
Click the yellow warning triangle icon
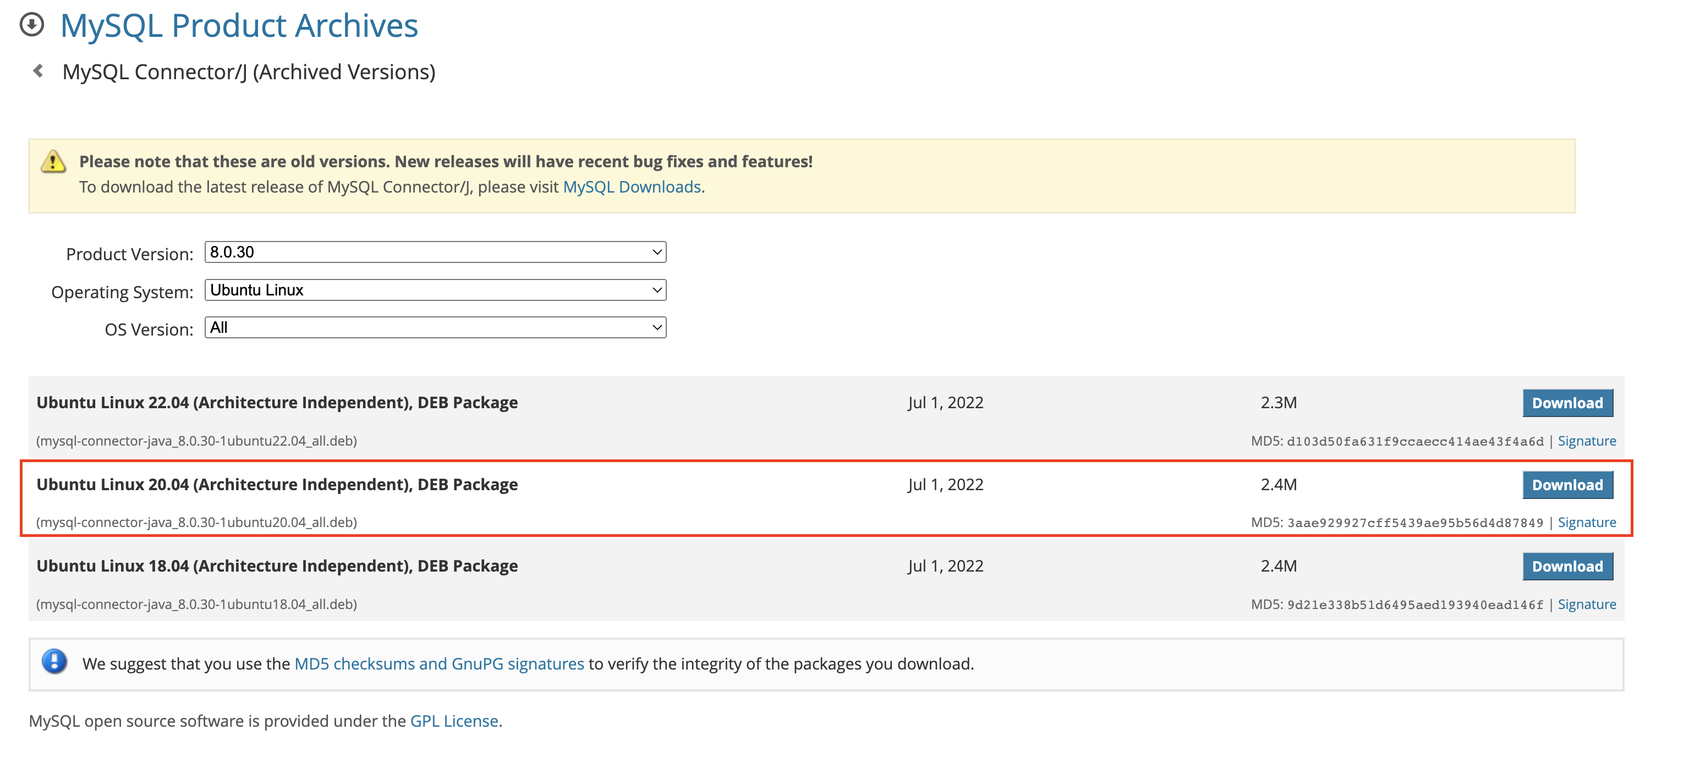53,161
